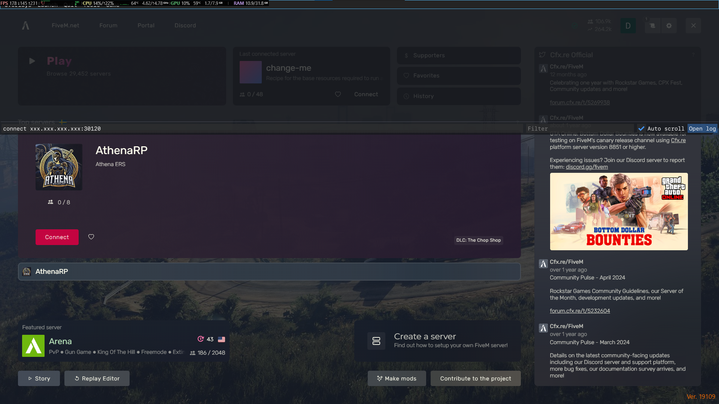The image size is (719, 404).
Task: Click Cfx.re/FiveM avatar on April 2024 post
Action: pyautogui.click(x=543, y=264)
